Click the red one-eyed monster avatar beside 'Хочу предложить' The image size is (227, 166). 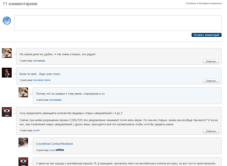(x=7, y=112)
